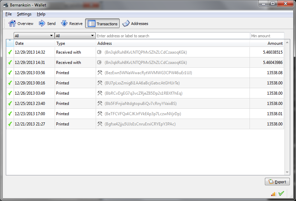Viewport: 296px width, 201px height.
Task: Click the status column sort header
Action: pos(10,43)
